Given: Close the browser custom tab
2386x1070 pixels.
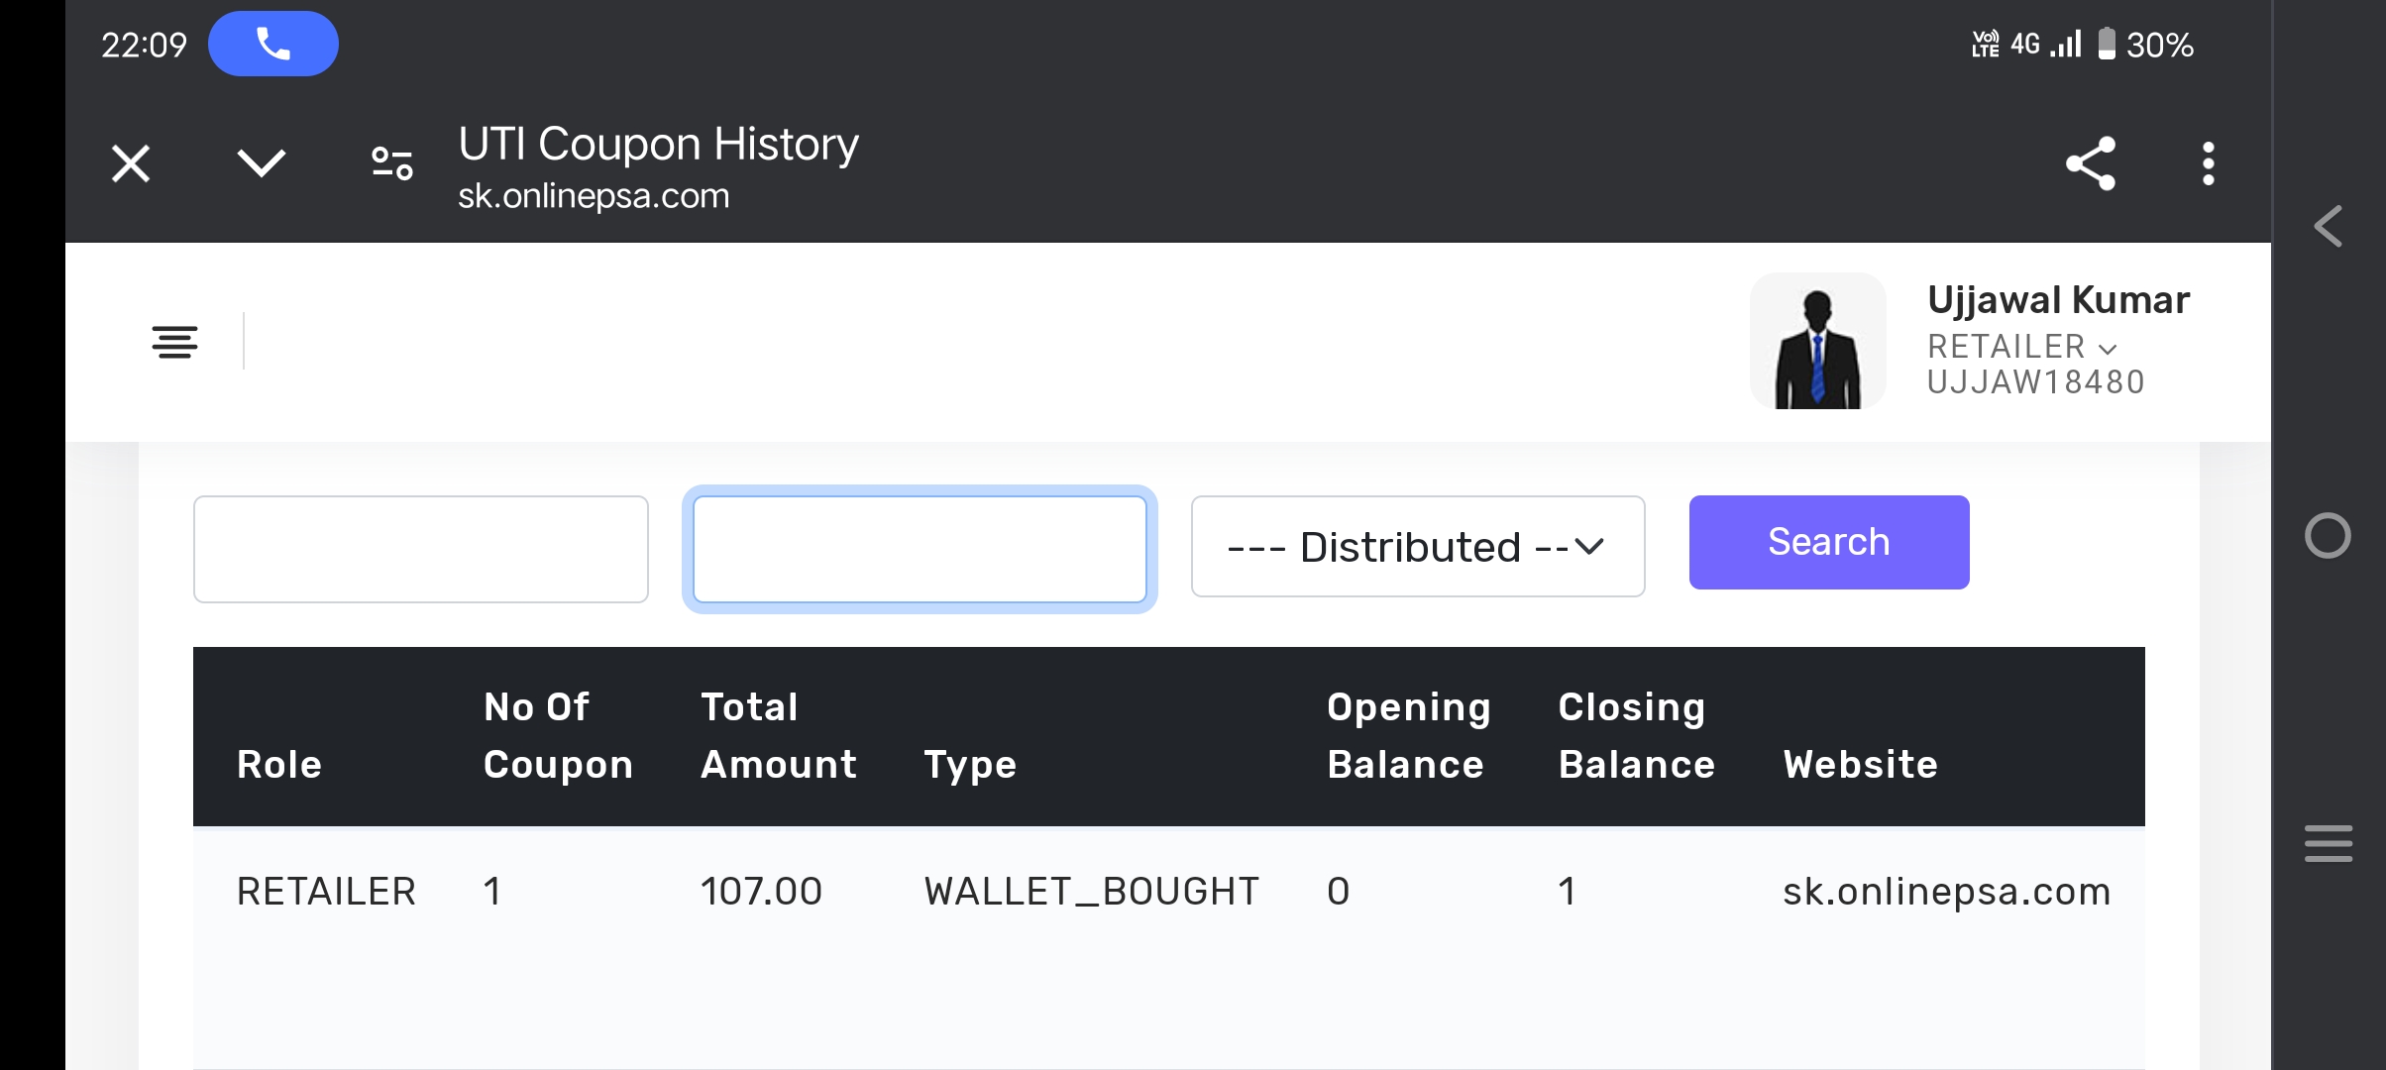Looking at the screenshot, I should coord(131,163).
